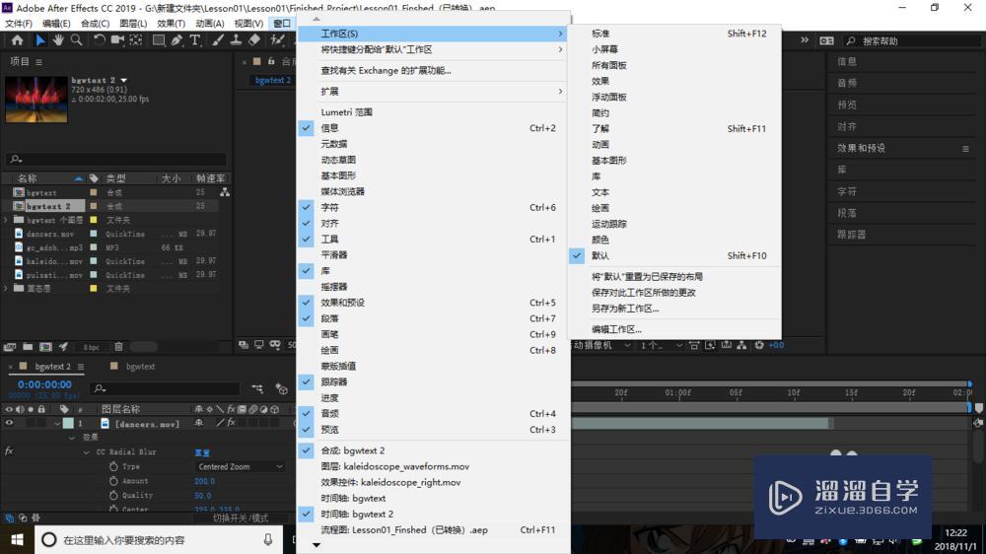Open the 合成(C) menu

(x=95, y=24)
